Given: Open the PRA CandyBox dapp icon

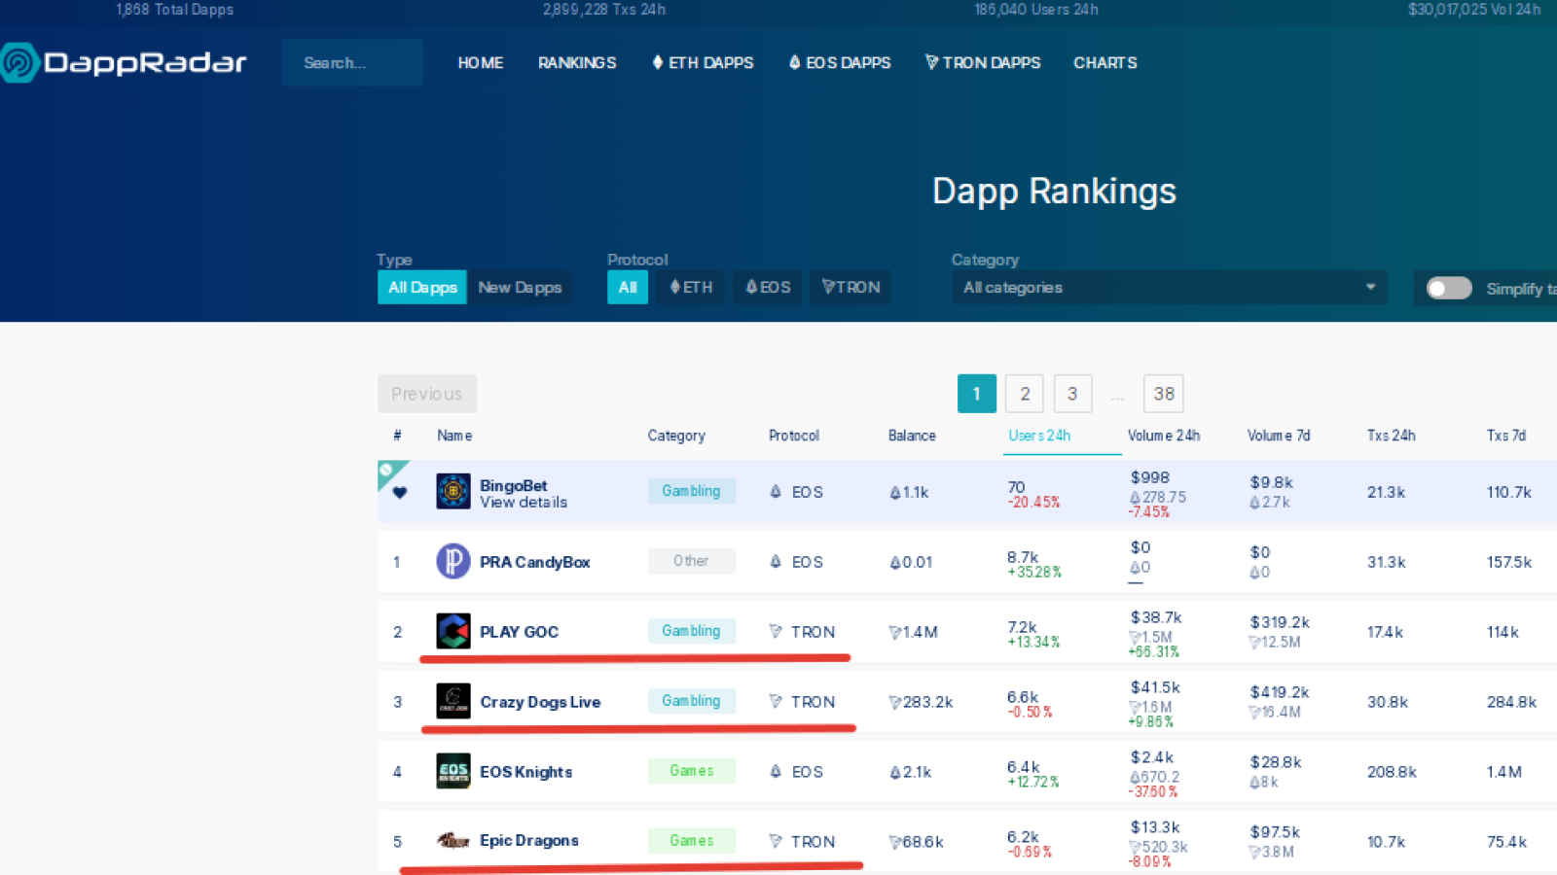Looking at the screenshot, I should pos(453,561).
